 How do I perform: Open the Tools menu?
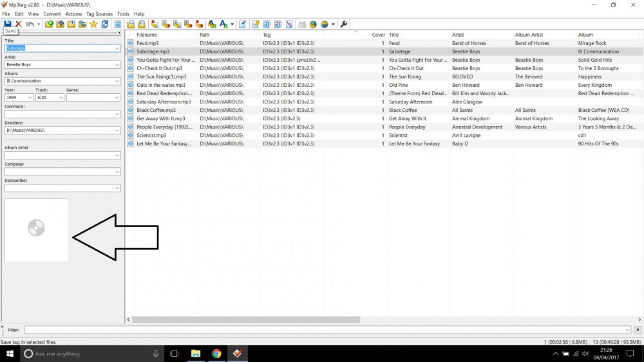123,14
